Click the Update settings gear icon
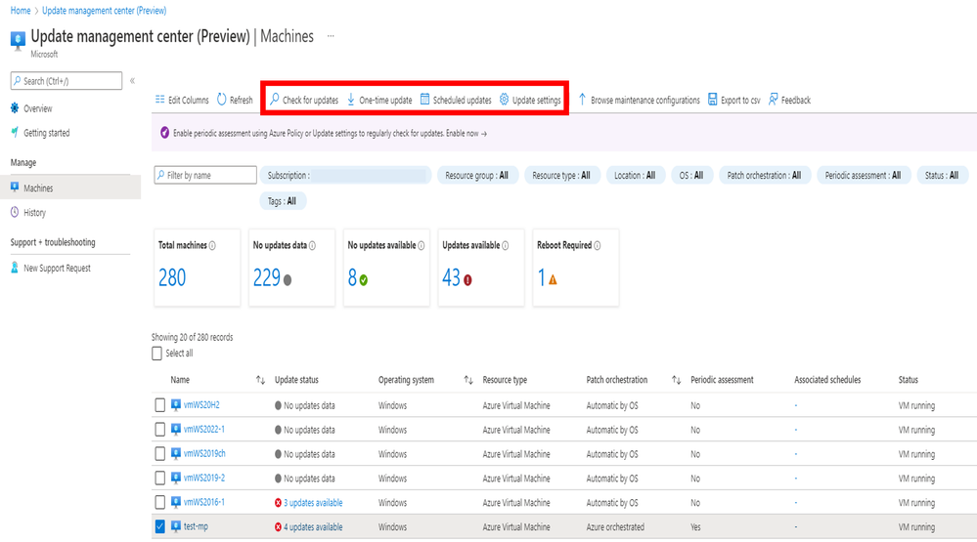 504,99
